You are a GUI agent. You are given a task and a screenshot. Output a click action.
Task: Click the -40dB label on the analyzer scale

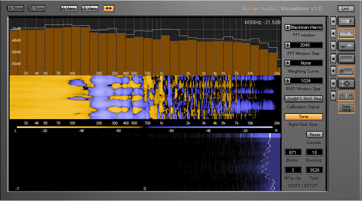pyautogui.click(x=16, y=41)
